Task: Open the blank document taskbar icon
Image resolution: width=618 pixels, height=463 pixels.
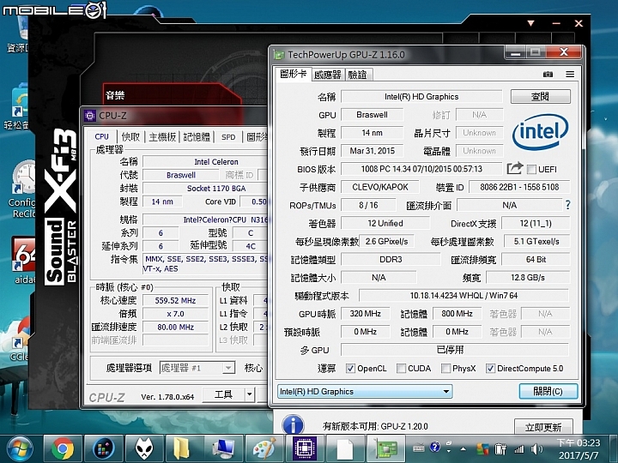Action: 345,448
